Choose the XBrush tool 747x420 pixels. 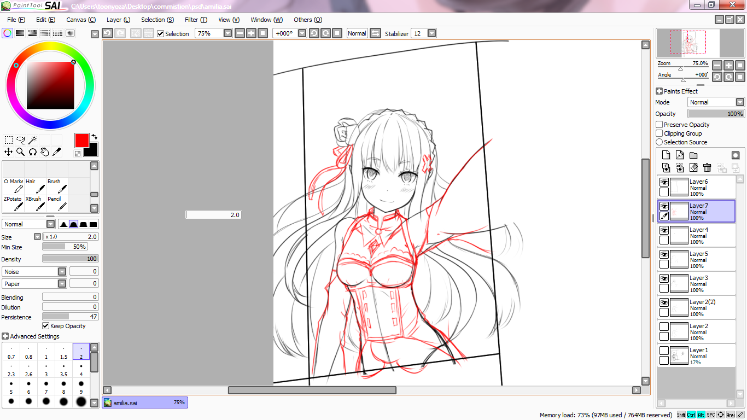pos(36,203)
